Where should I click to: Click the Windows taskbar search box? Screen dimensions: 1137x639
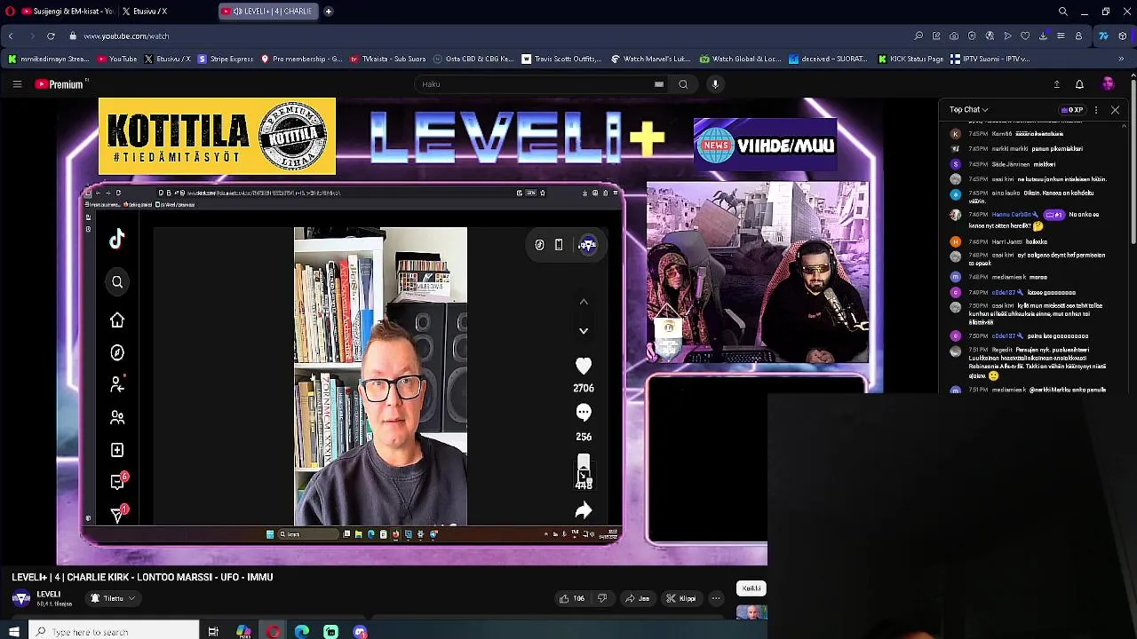115,632
